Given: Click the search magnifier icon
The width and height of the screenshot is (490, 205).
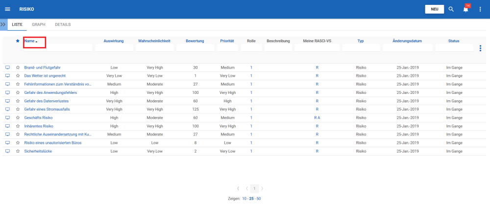Looking at the screenshot, I should [451, 9].
